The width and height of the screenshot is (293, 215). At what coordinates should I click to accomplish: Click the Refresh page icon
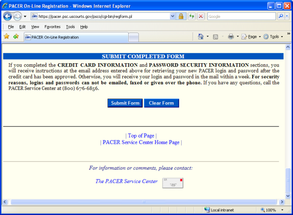(x=191, y=16)
